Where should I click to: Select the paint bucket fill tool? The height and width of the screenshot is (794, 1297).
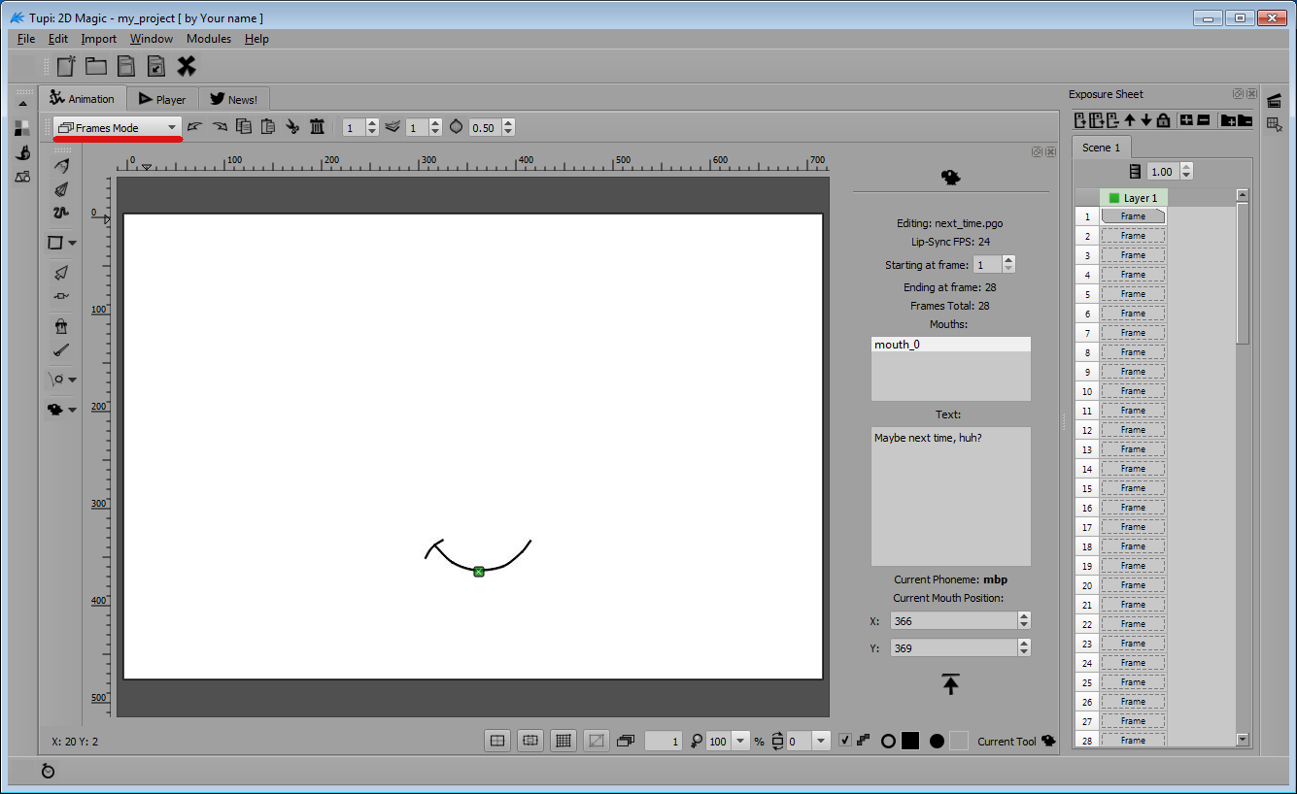point(61,326)
